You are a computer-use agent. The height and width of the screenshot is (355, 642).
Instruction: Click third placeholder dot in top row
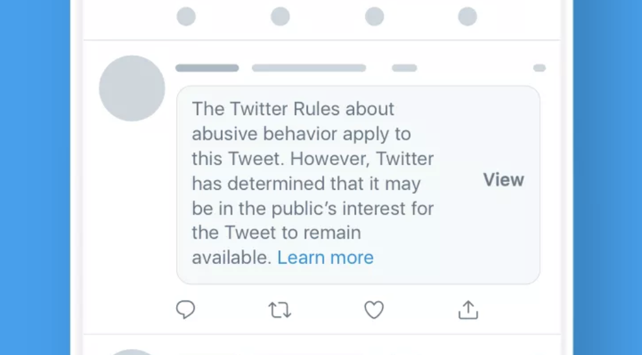click(x=374, y=16)
